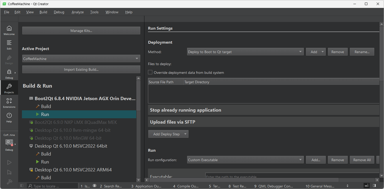Viewport: 384px width, 189px height.
Task: Expand the deployment Method dropdown
Action: [x=245, y=52]
